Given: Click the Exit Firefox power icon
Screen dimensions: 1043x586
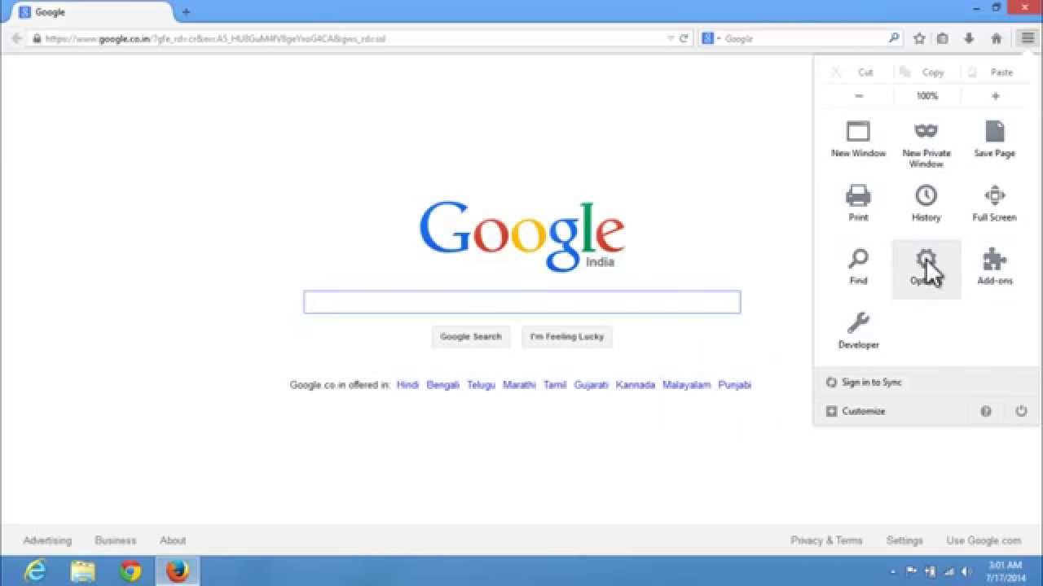Looking at the screenshot, I should (x=1021, y=411).
